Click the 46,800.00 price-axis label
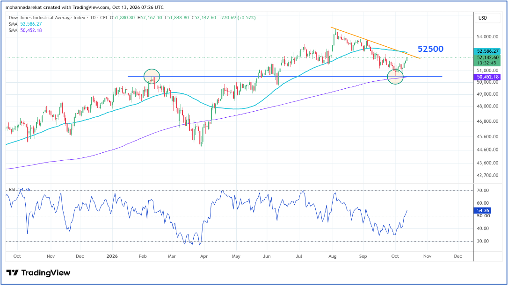Viewport: 508px width, 285px height. click(487, 121)
